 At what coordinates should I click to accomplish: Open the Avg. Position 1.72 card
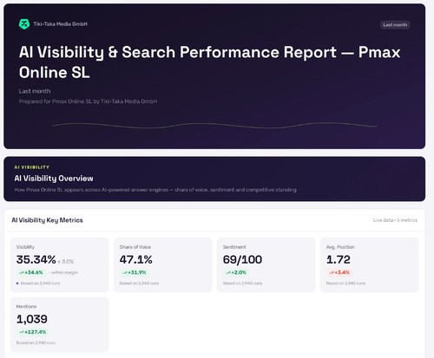[x=370, y=264]
